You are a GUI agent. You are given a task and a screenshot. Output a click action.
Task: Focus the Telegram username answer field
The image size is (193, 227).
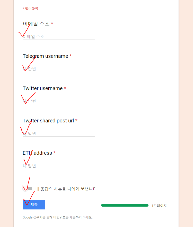(59, 69)
